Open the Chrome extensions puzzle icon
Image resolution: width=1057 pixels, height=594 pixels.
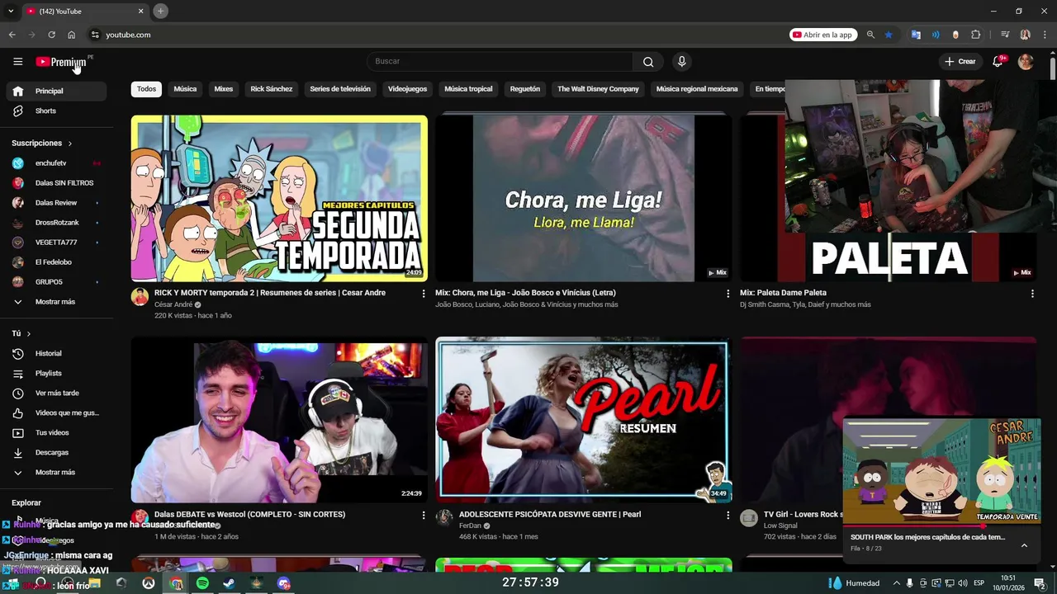click(976, 35)
